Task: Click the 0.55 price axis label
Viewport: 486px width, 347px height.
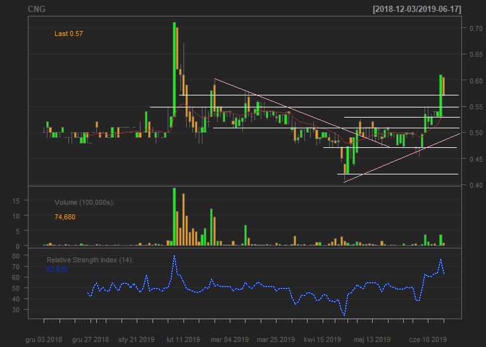Action: pyautogui.click(x=476, y=107)
